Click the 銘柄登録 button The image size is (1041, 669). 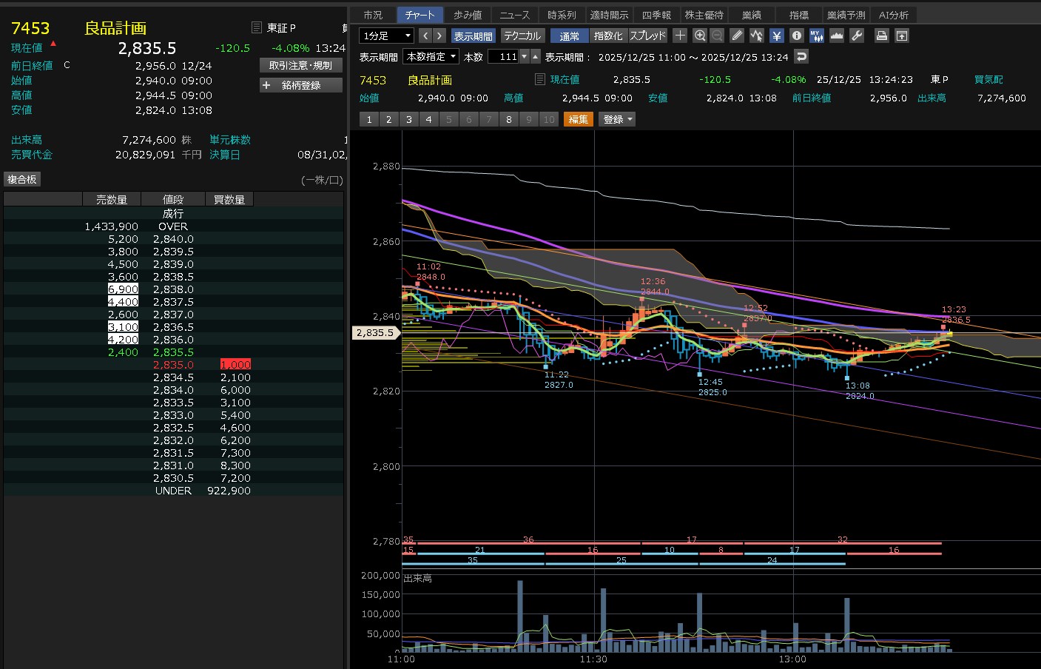[301, 85]
